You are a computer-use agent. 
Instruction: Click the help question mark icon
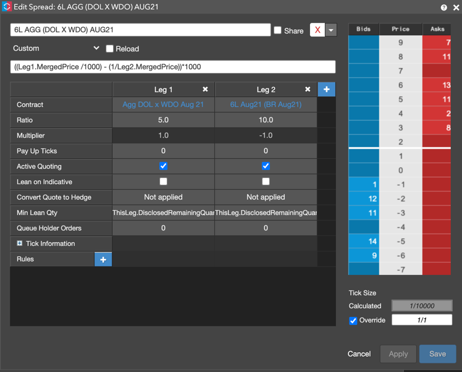[x=443, y=7]
